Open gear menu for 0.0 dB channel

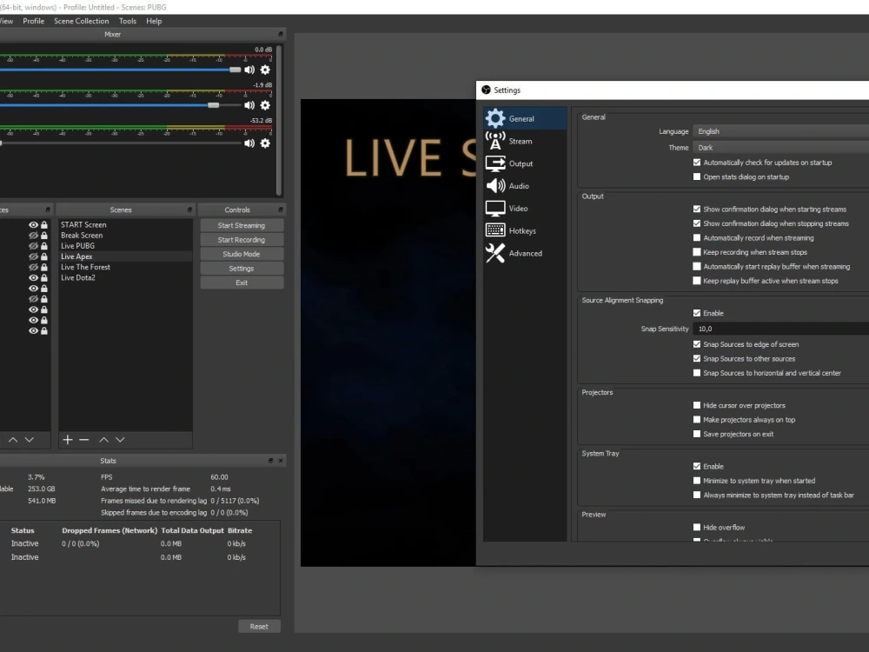pyautogui.click(x=265, y=70)
